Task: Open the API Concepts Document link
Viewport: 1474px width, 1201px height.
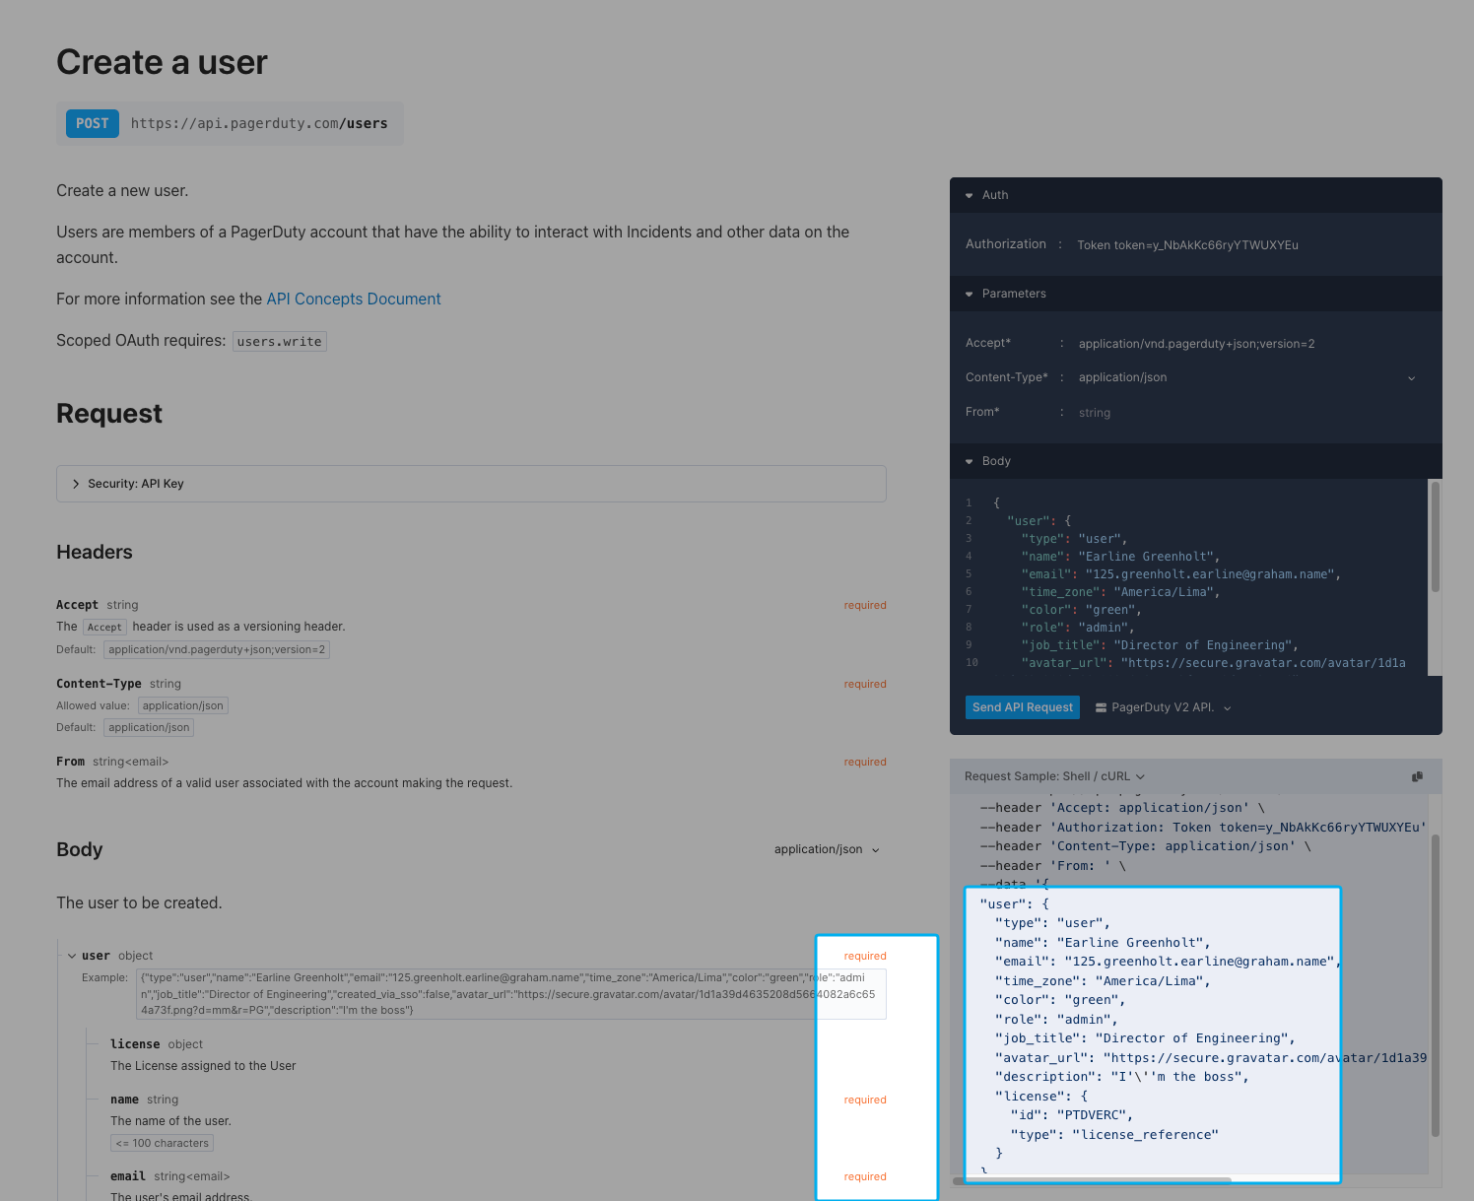Action: coord(354,299)
